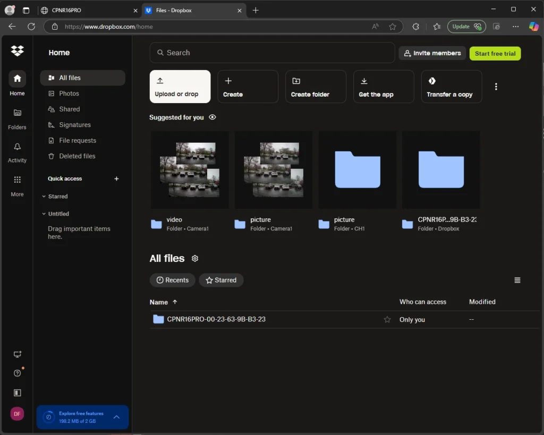Focus the Dropbox Search field
544x435 pixels.
273,53
